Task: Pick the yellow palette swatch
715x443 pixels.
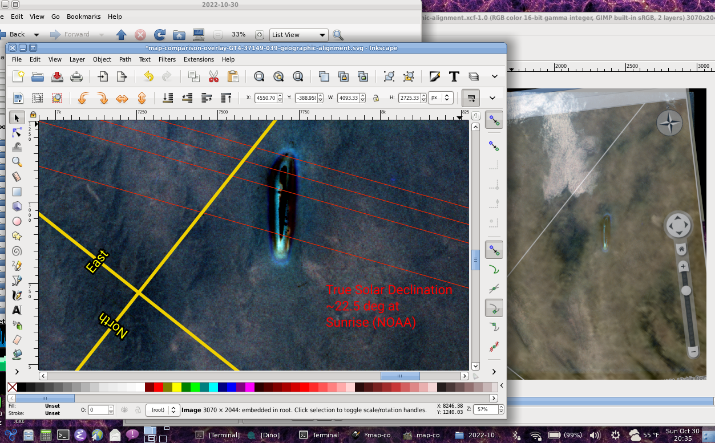Action: click(176, 387)
